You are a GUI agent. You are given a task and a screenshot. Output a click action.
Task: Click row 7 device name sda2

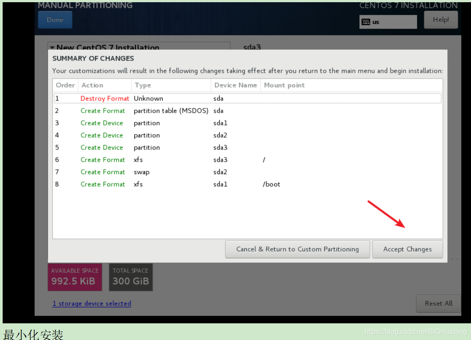(220, 172)
